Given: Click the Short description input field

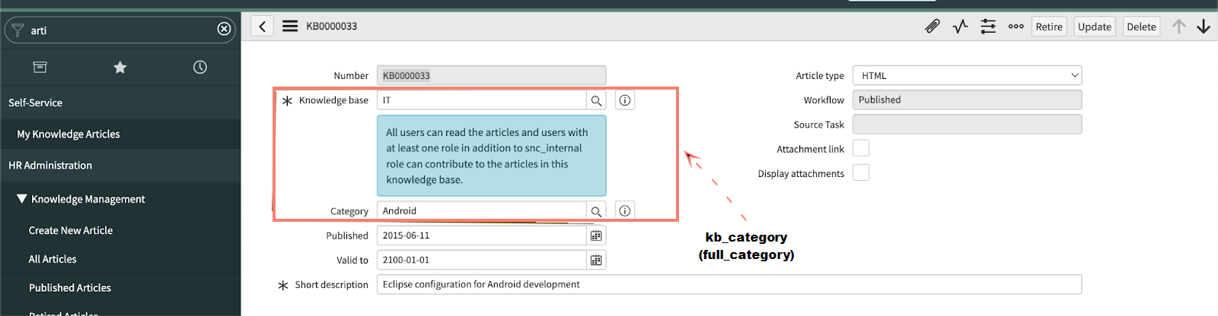Looking at the screenshot, I should [729, 284].
